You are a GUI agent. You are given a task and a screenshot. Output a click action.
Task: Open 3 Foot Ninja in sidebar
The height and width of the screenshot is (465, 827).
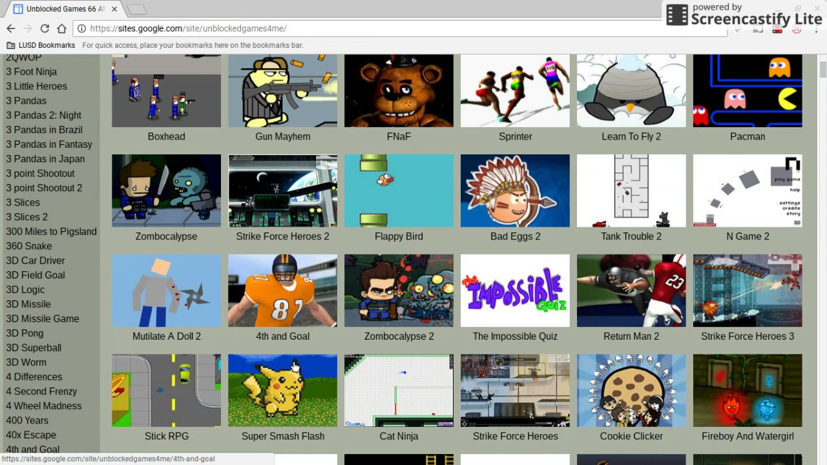tap(32, 72)
